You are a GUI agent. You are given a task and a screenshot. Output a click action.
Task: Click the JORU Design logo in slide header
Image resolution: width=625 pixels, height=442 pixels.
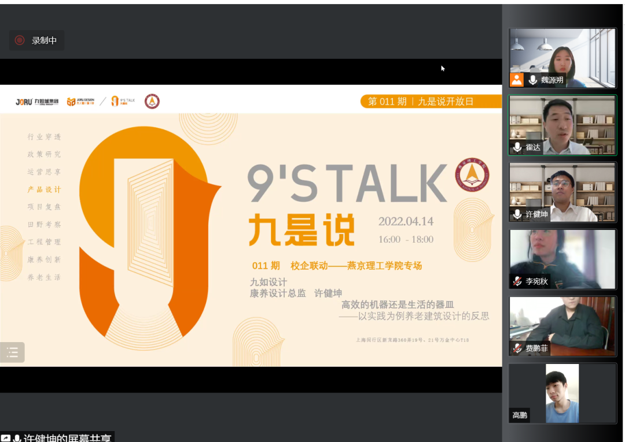pos(80,102)
